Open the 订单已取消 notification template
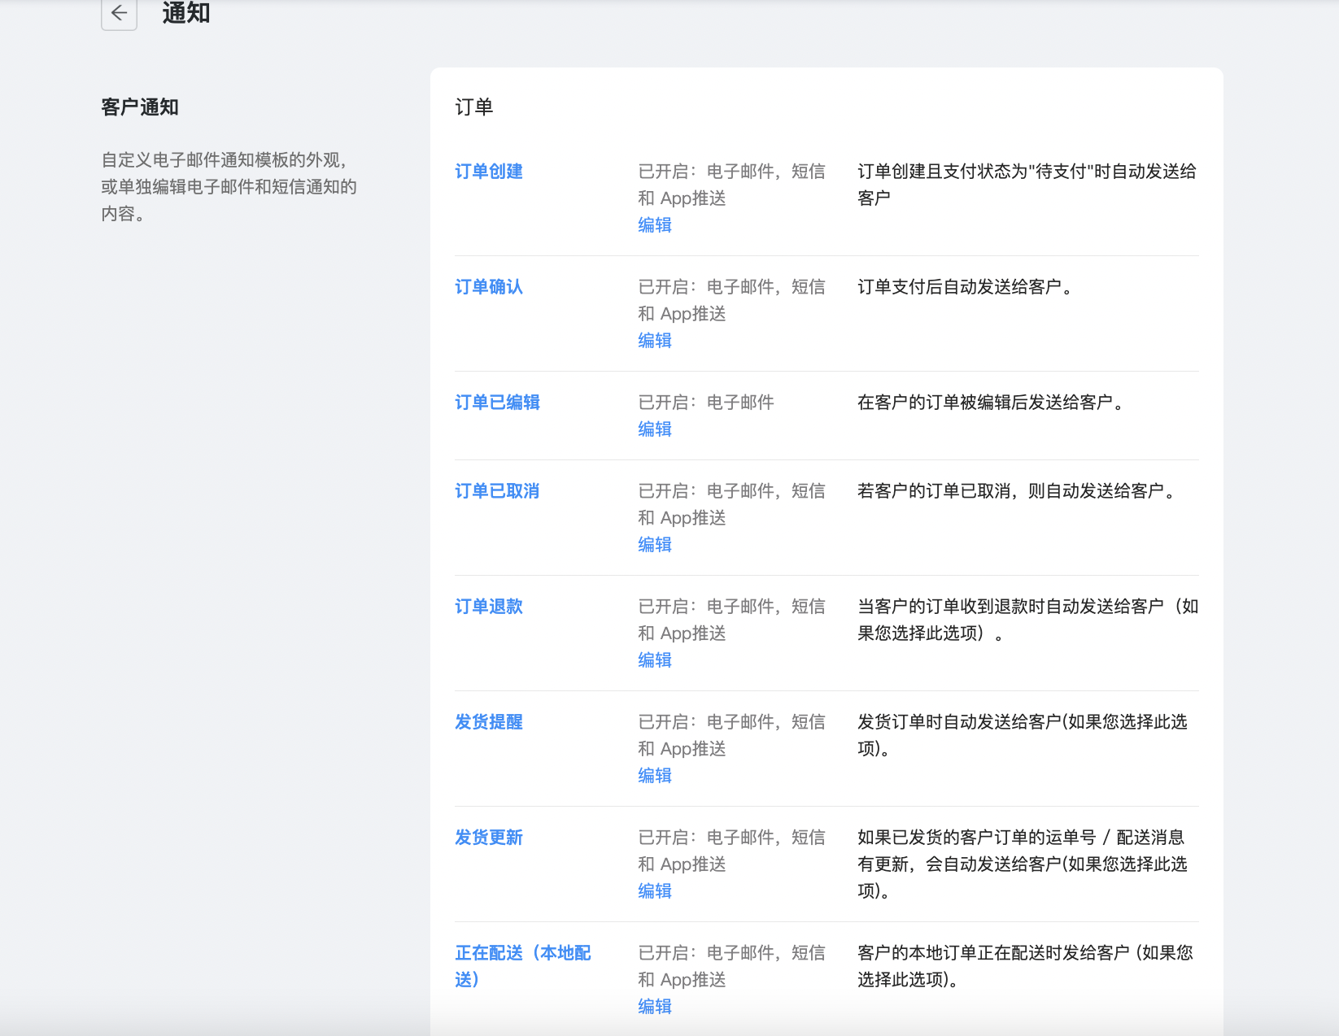Viewport: 1339px width, 1036px height. point(497,491)
